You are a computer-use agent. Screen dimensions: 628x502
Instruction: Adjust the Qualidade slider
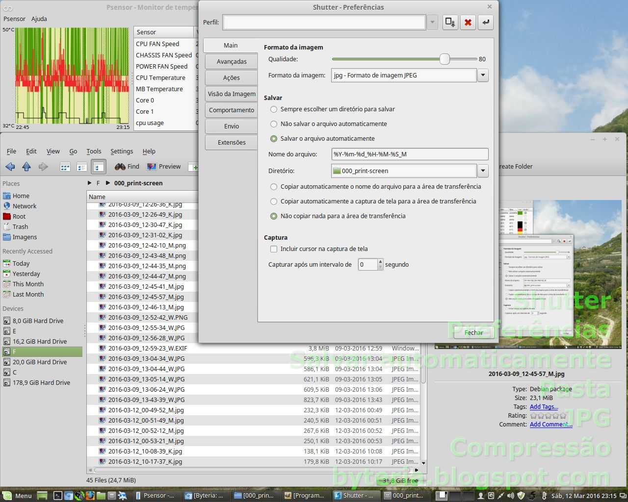point(445,59)
